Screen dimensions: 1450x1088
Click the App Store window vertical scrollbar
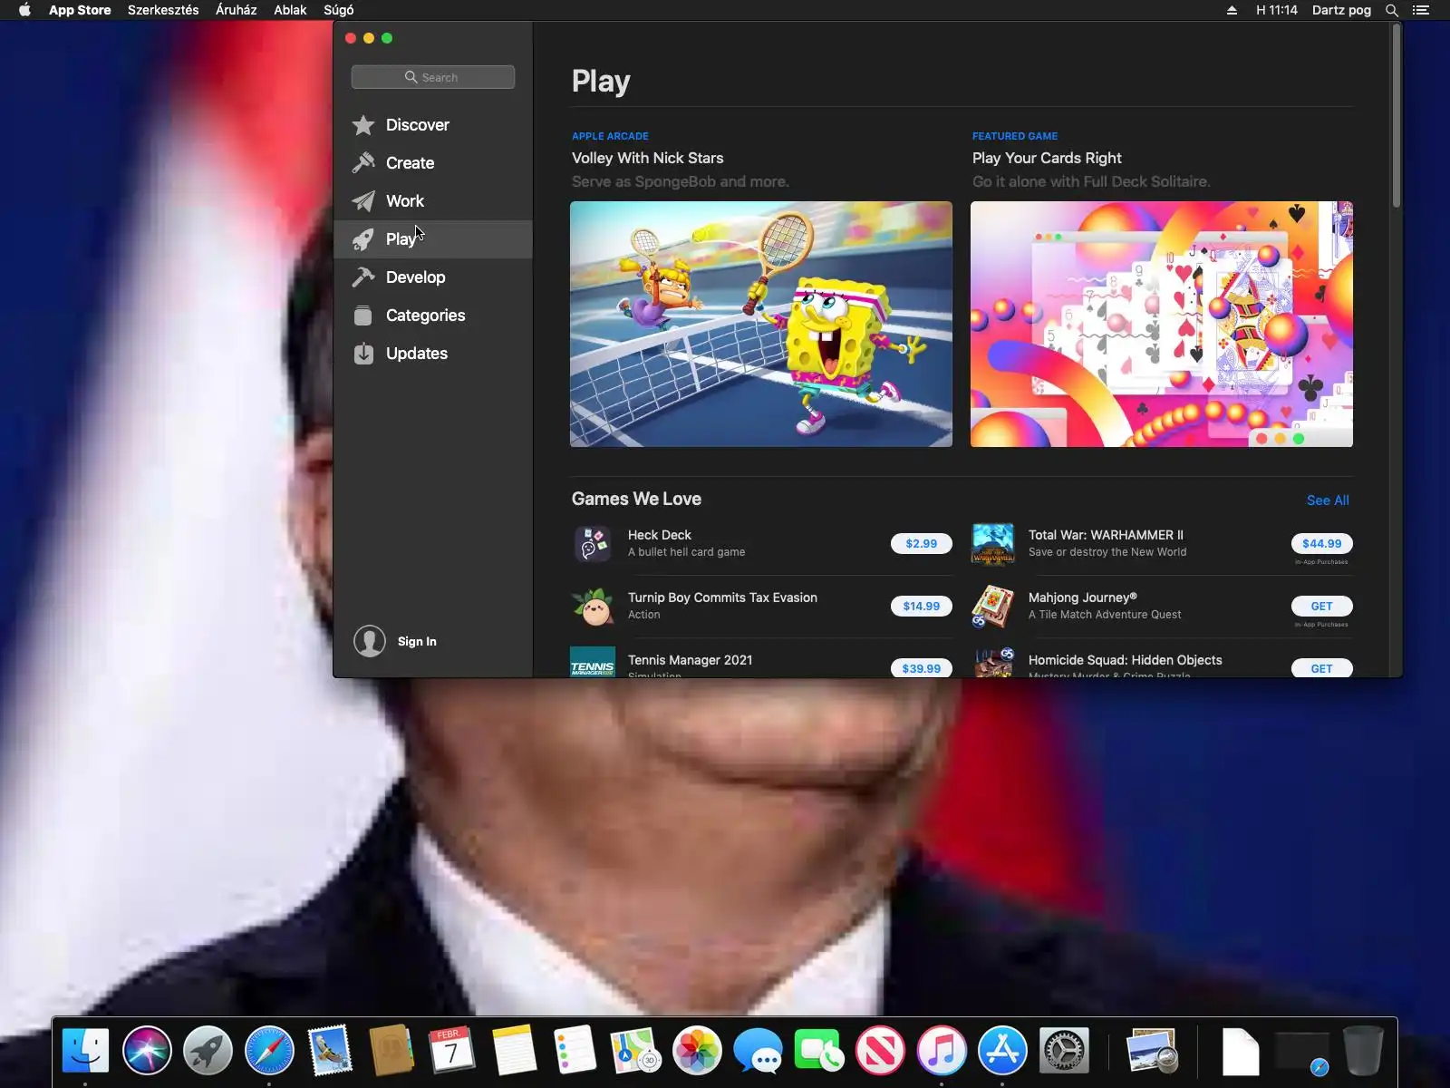1397,116
